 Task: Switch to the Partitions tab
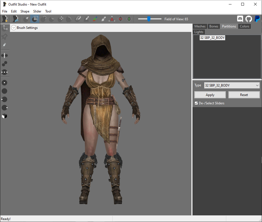(x=229, y=26)
